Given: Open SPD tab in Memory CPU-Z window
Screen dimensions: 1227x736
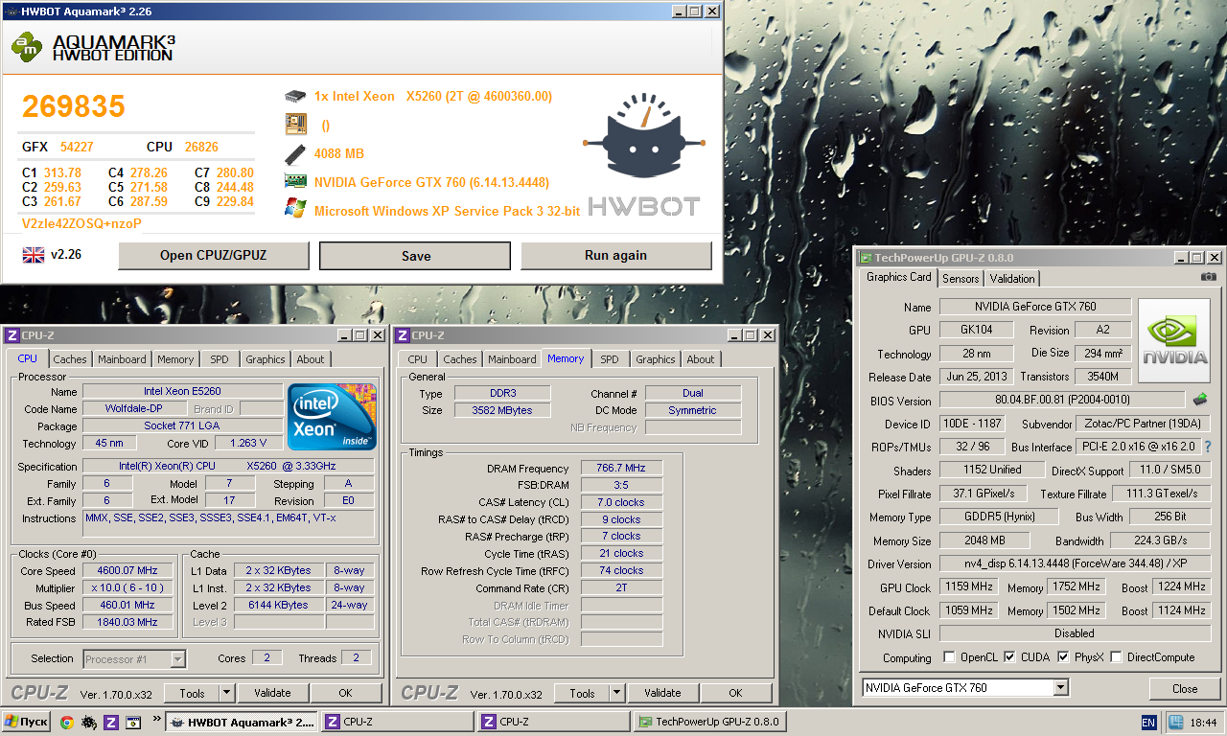Looking at the screenshot, I should click(610, 359).
